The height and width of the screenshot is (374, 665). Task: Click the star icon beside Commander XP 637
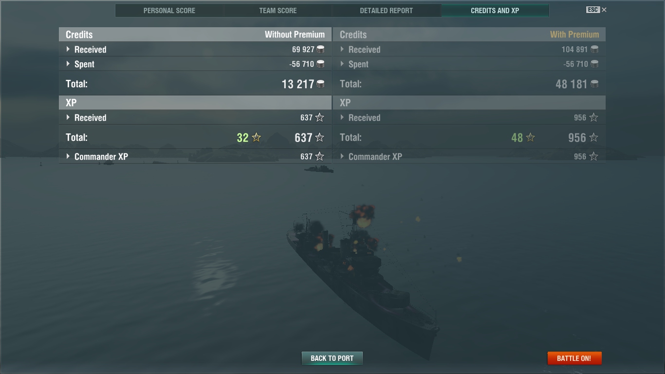tap(319, 156)
